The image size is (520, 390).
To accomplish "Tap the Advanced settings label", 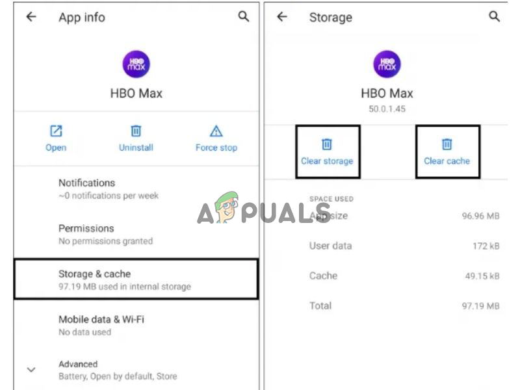I will click(78, 364).
